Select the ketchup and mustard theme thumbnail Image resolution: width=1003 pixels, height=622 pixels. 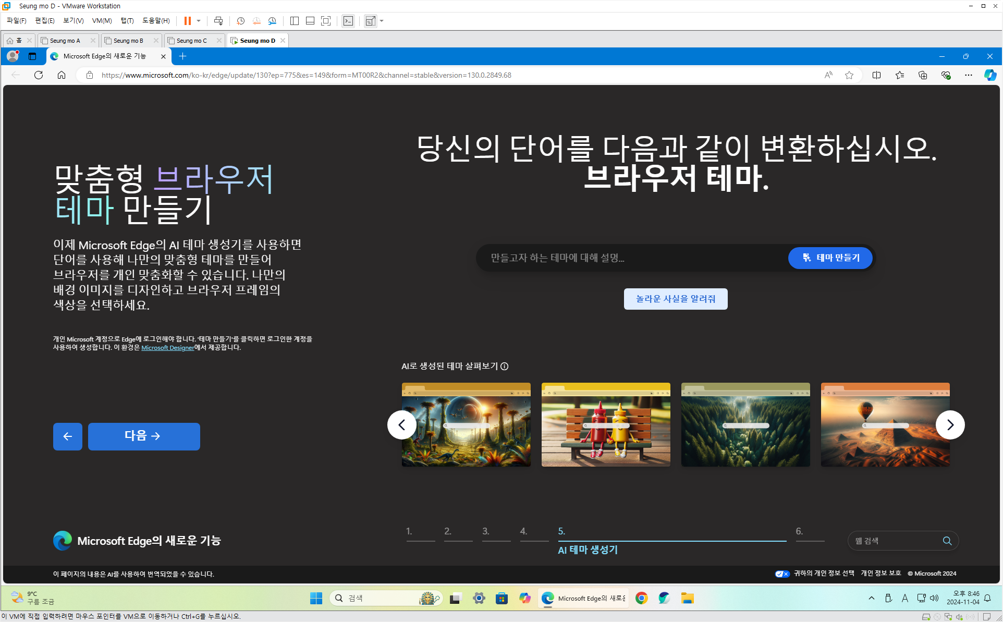pos(606,424)
